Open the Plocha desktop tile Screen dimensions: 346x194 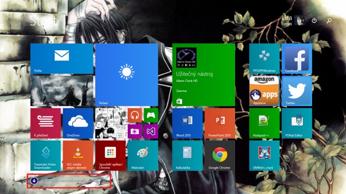point(62,91)
